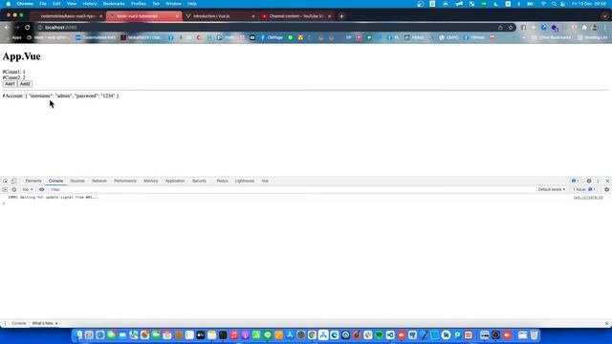The width and height of the screenshot is (612, 344).
Task: Open Finder in Dock
Action: click(x=78, y=334)
